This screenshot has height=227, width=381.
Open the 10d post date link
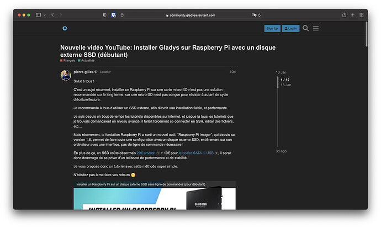tap(232, 72)
